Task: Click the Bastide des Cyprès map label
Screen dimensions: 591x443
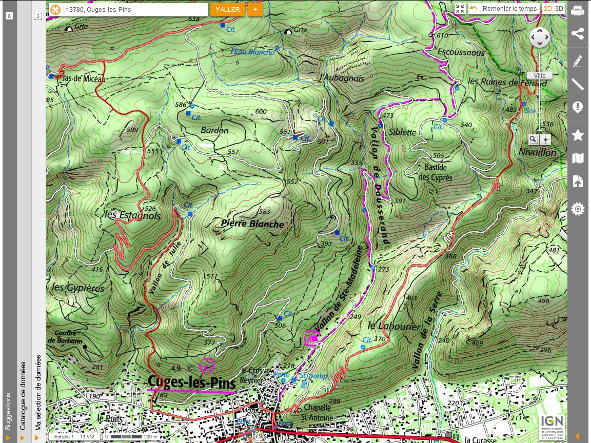Action: pyautogui.click(x=435, y=172)
